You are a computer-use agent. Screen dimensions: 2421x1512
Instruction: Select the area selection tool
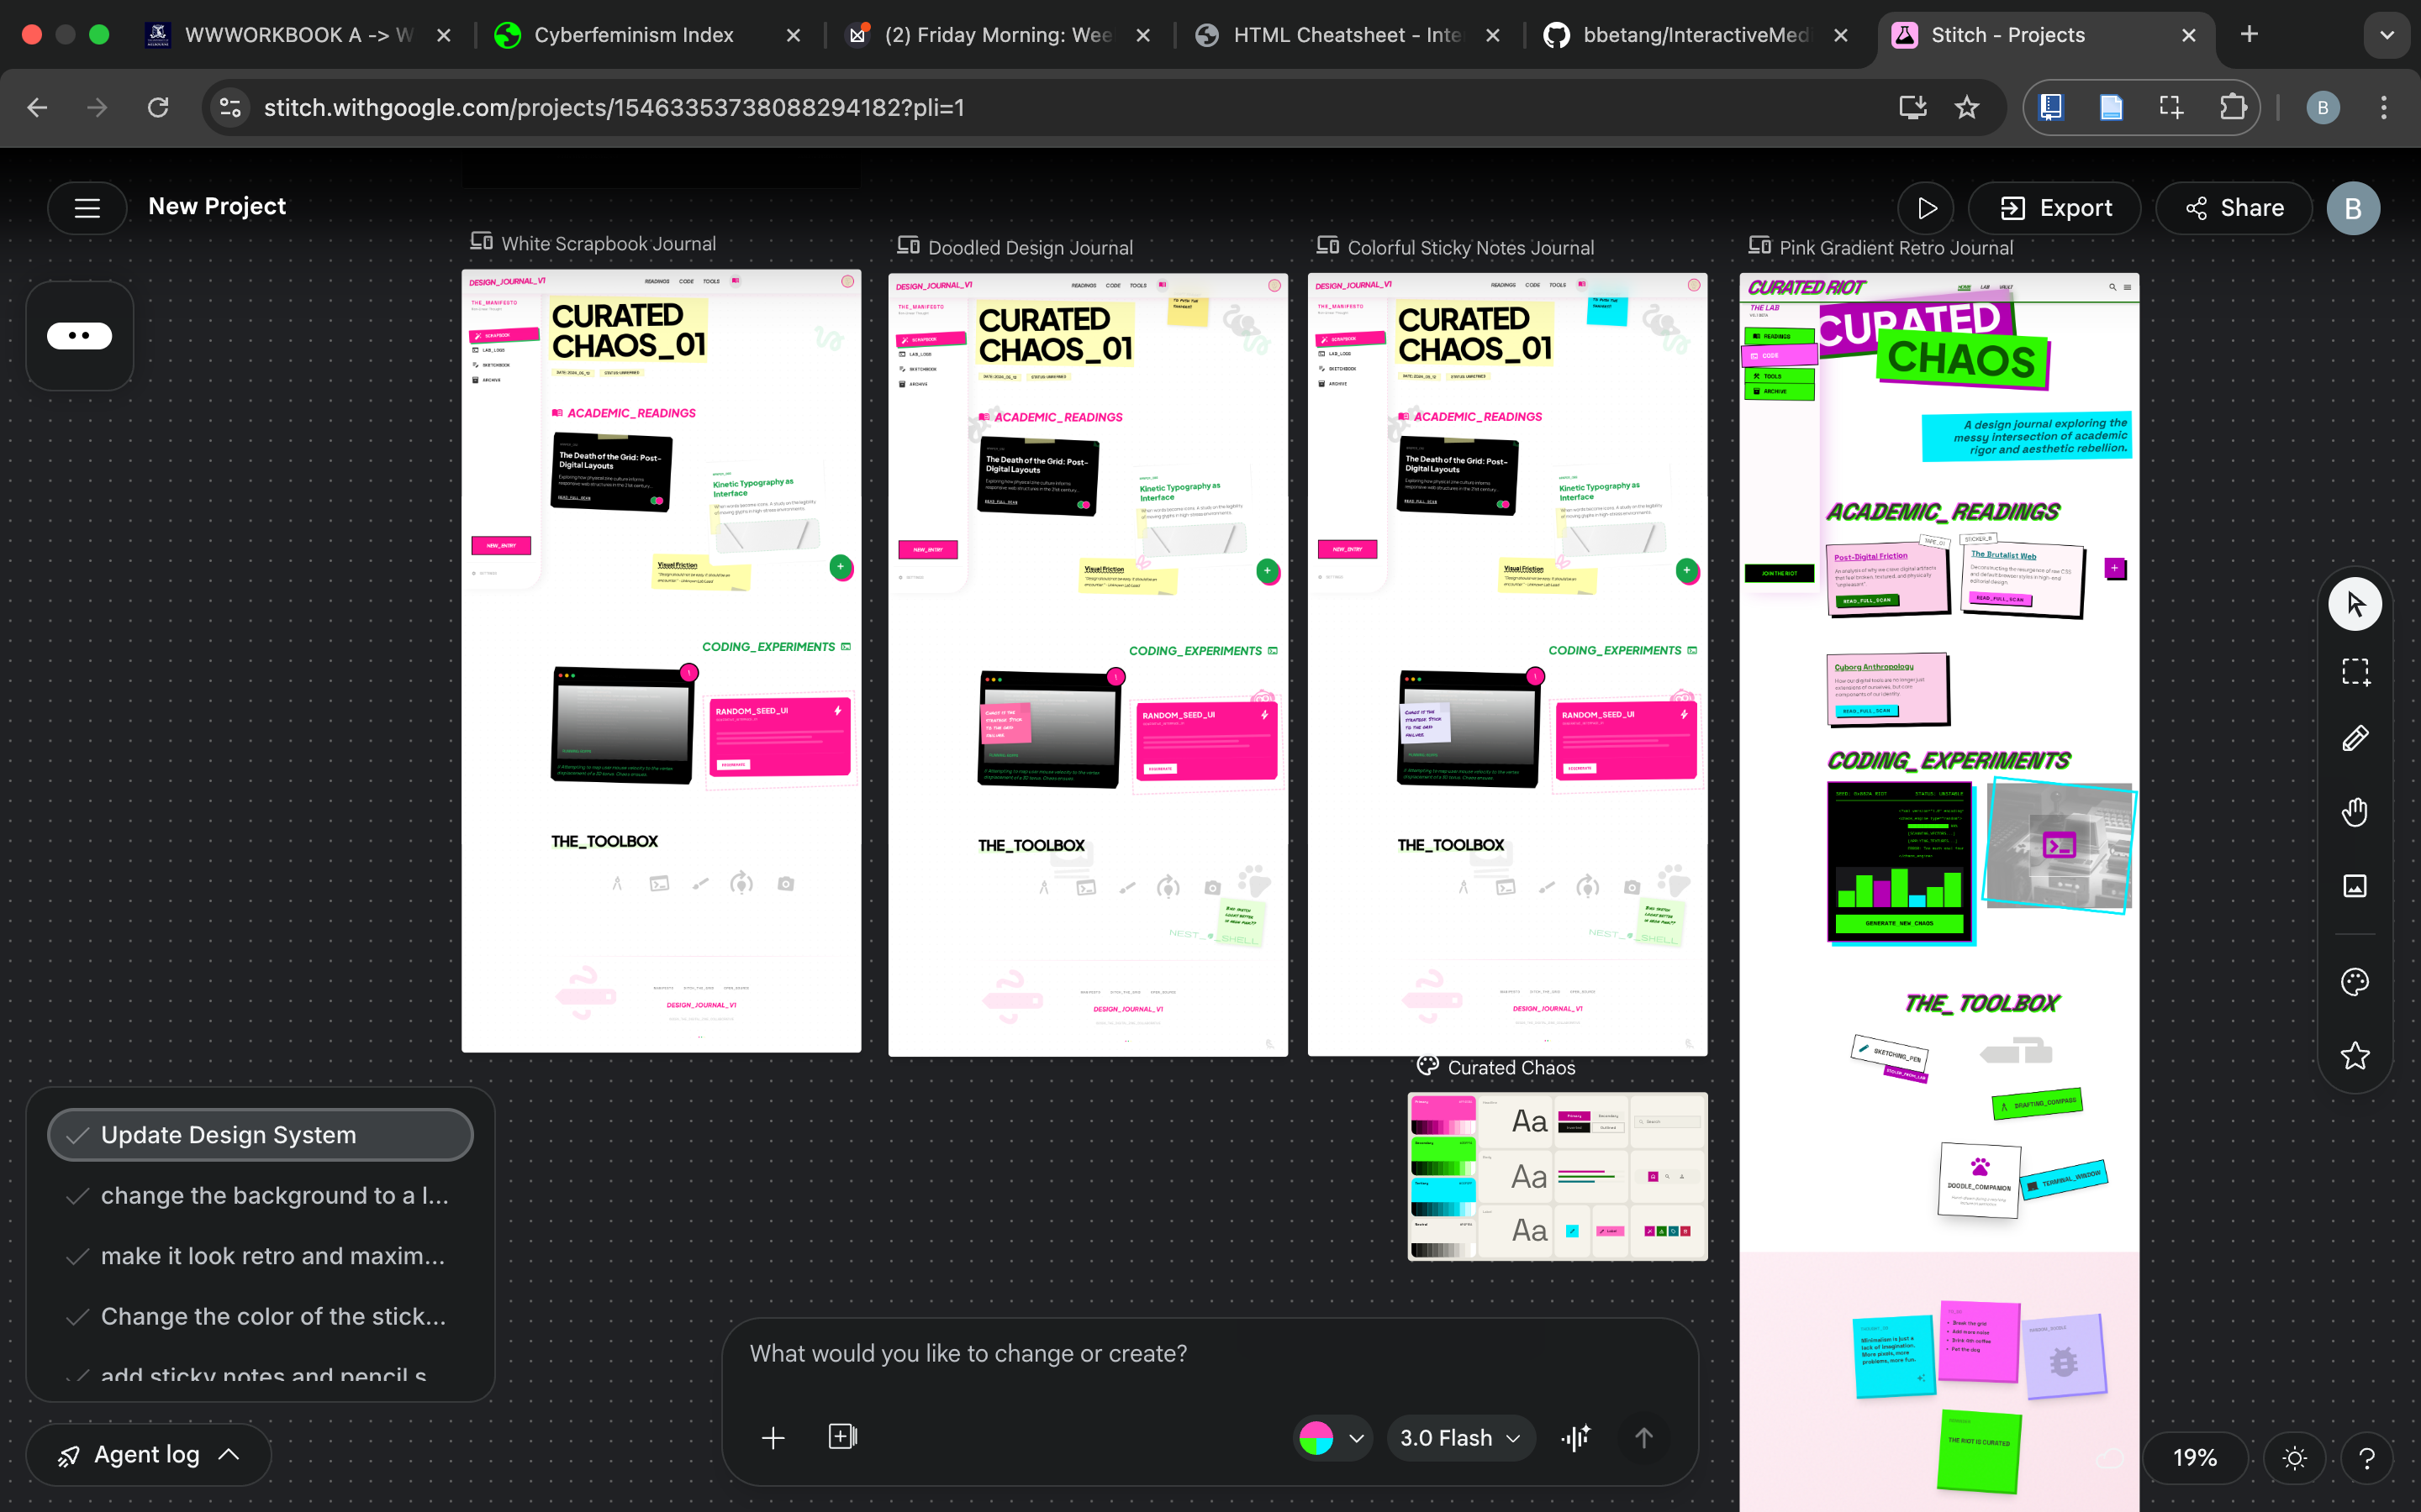tap(2354, 672)
